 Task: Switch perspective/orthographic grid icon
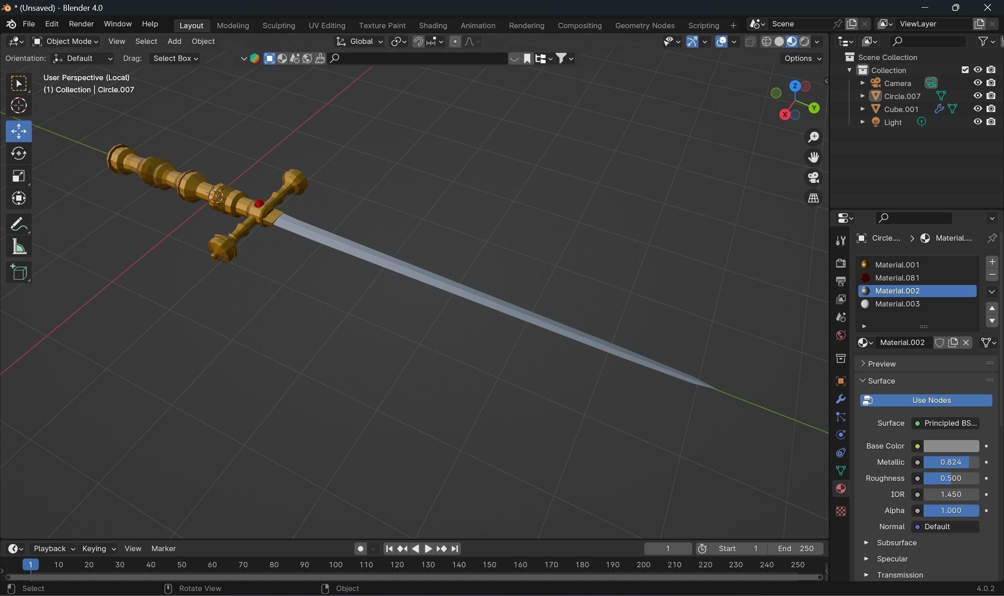(813, 198)
